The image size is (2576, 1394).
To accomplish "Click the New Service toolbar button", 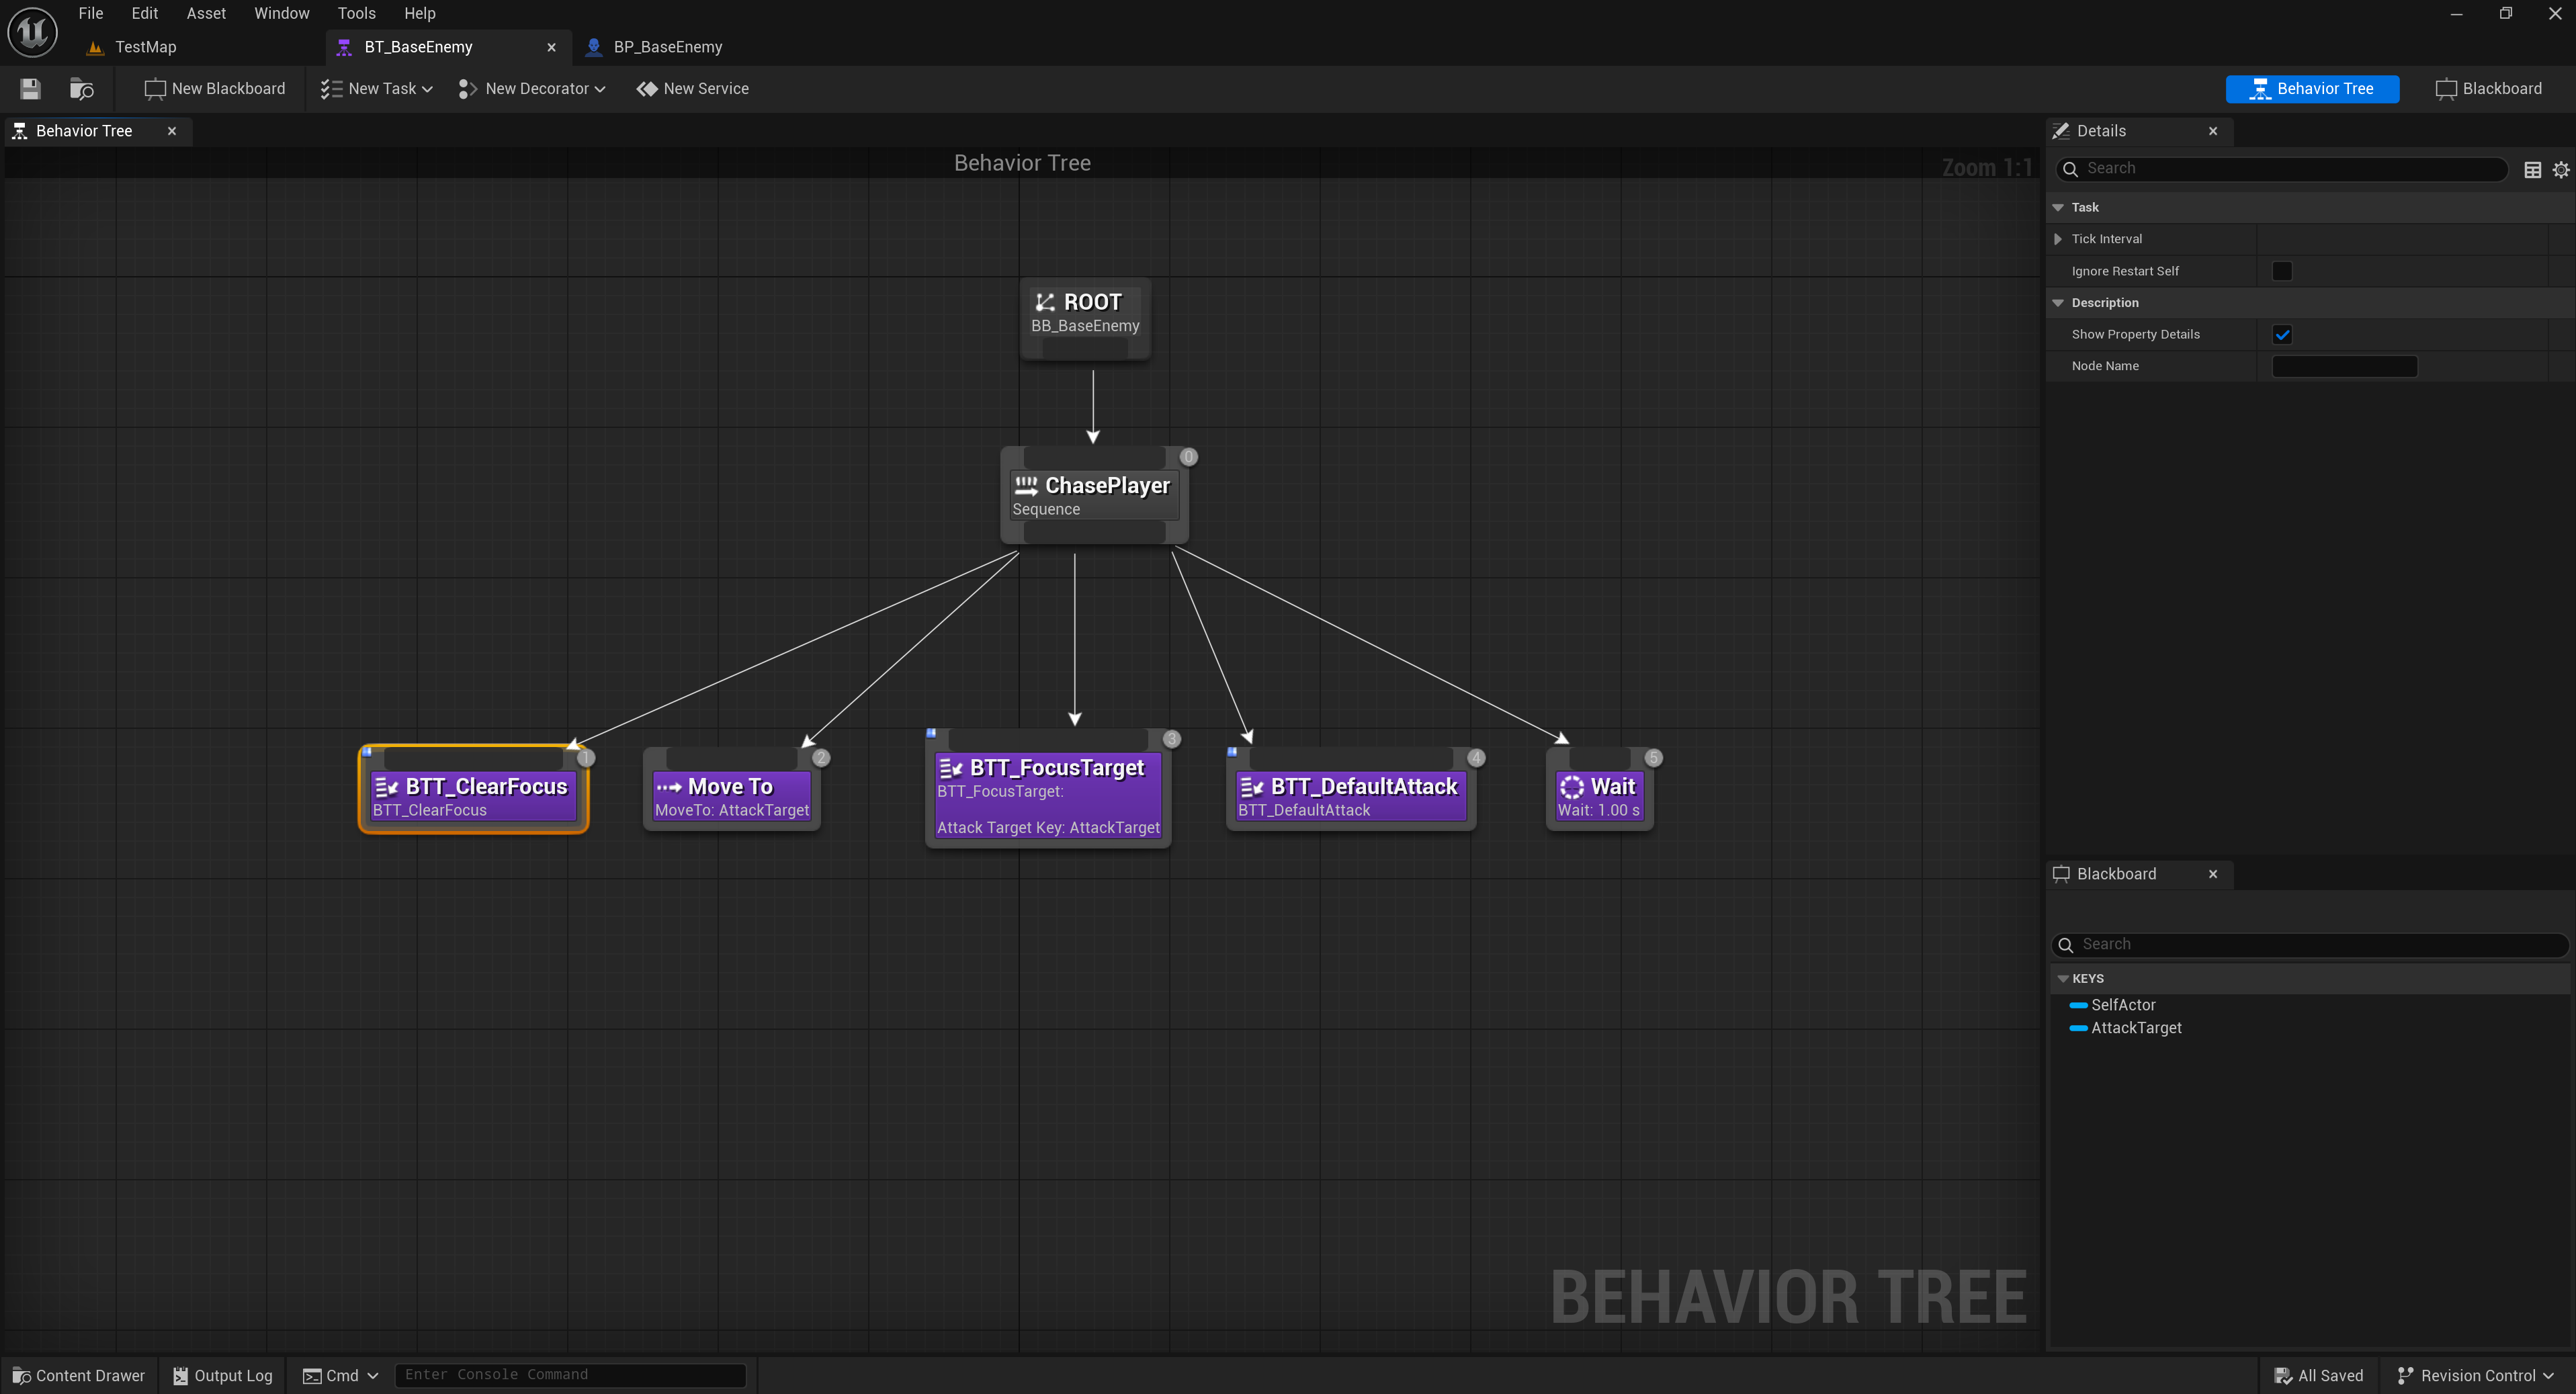I will pos(692,89).
